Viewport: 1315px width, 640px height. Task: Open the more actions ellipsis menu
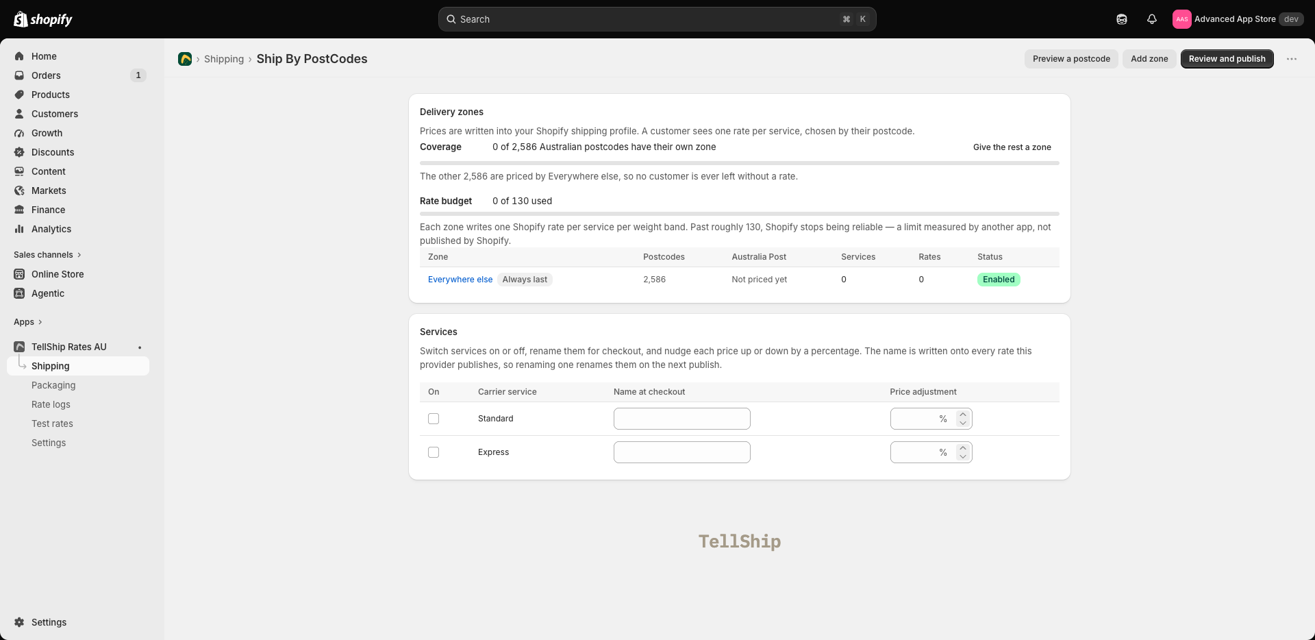[1292, 59]
